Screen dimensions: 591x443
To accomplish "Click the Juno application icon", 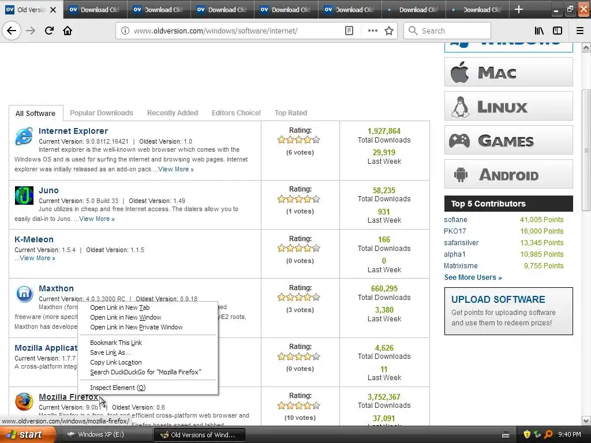I will pyautogui.click(x=24, y=196).
